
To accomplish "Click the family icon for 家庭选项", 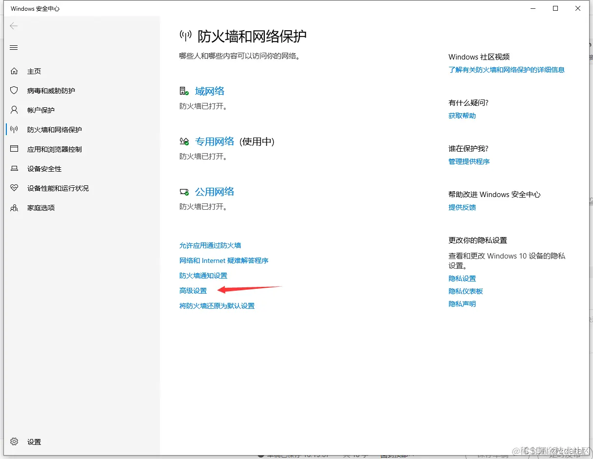I will click(14, 208).
